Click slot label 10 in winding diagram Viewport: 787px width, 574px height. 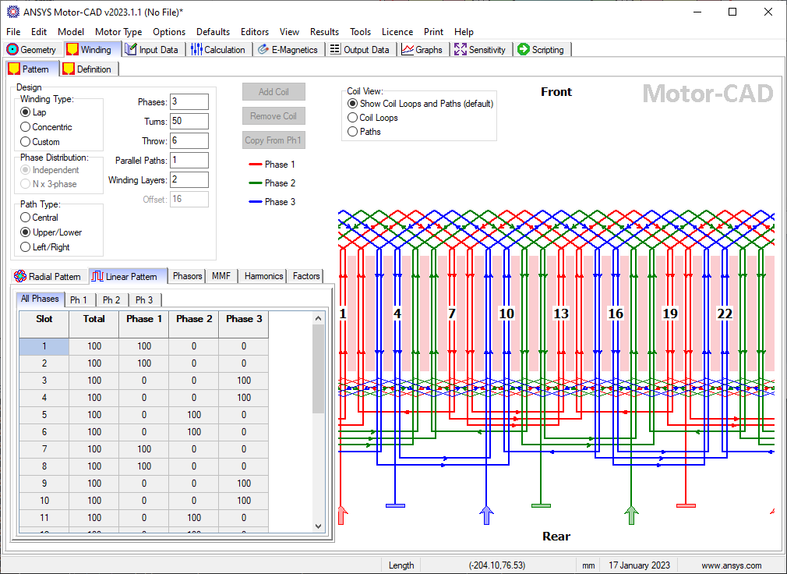[506, 314]
